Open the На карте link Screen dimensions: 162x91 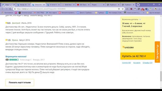pos(137,63)
